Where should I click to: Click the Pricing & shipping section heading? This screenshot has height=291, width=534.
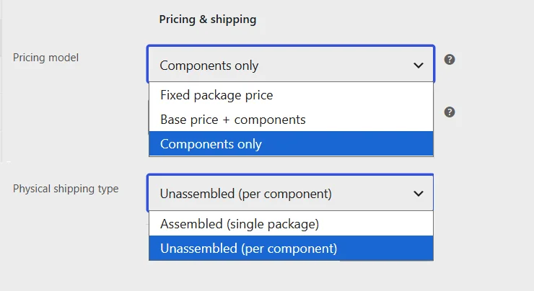pos(207,19)
